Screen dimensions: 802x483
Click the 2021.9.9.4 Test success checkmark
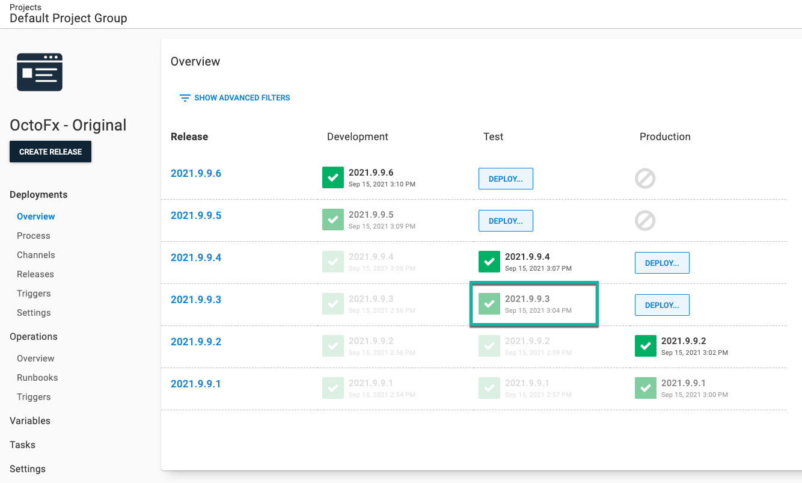pos(489,262)
